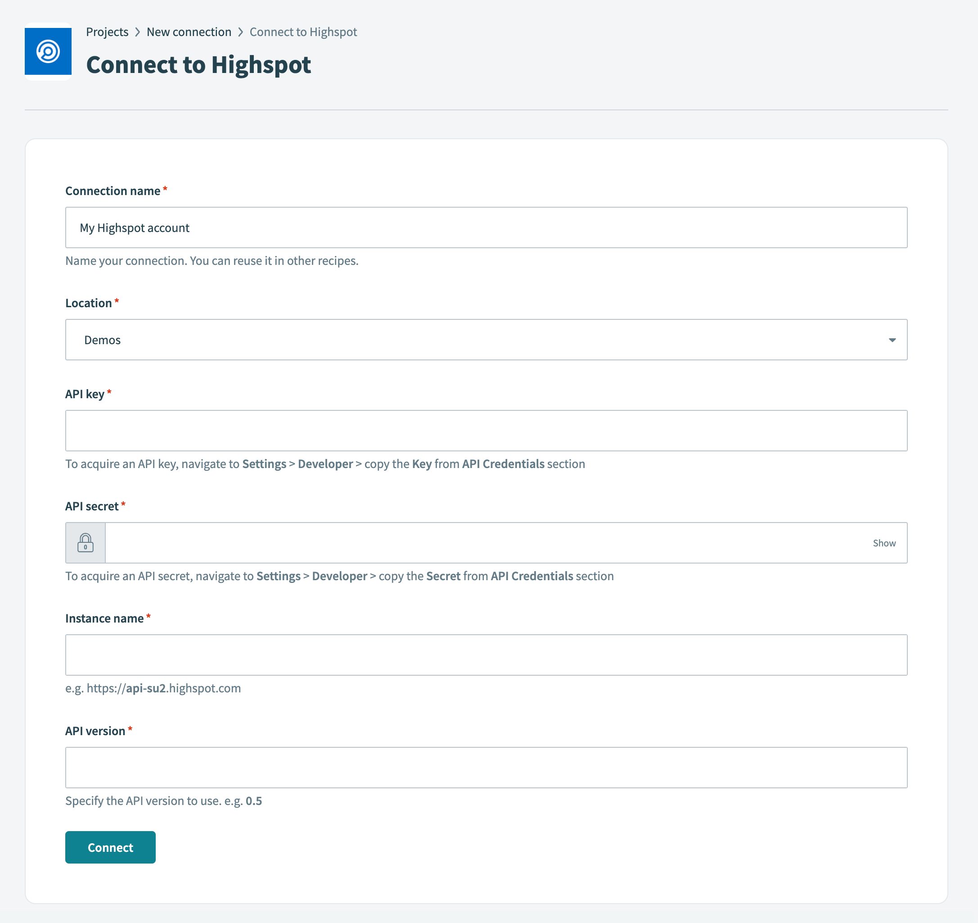Viewport: 978px width, 923px height.
Task: Click the padlock icon in API secret field
Action: 85,543
